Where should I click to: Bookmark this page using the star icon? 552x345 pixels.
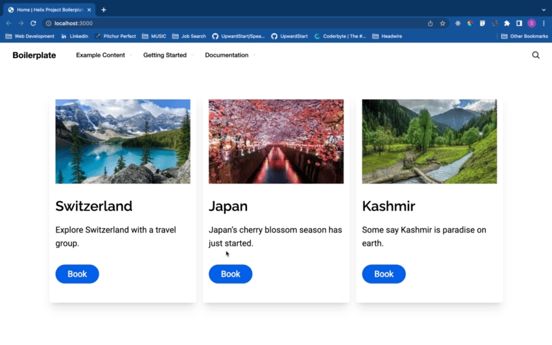tap(442, 23)
